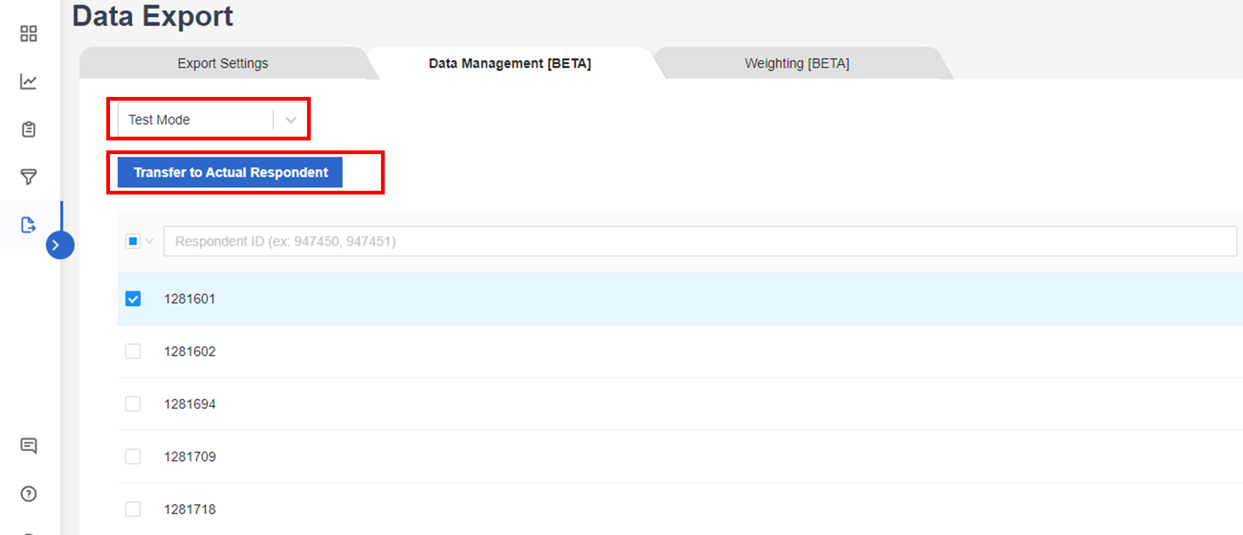This screenshot has height=535, width=1243.
Task: Expand sidebar with blue arrow button
Action: [x=60, y=245]
